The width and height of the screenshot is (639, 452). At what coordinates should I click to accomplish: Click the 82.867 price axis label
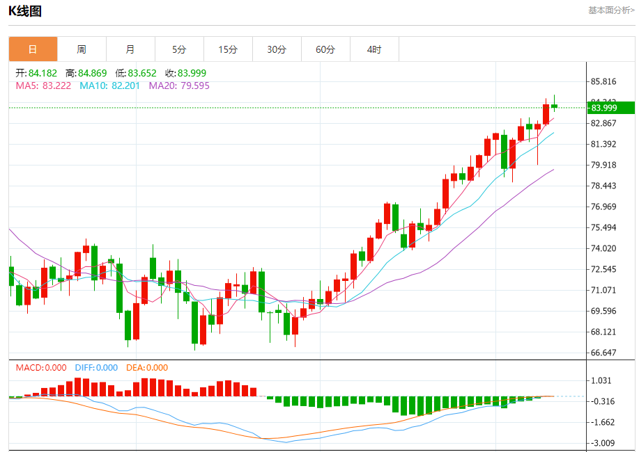tap(603, 123)
